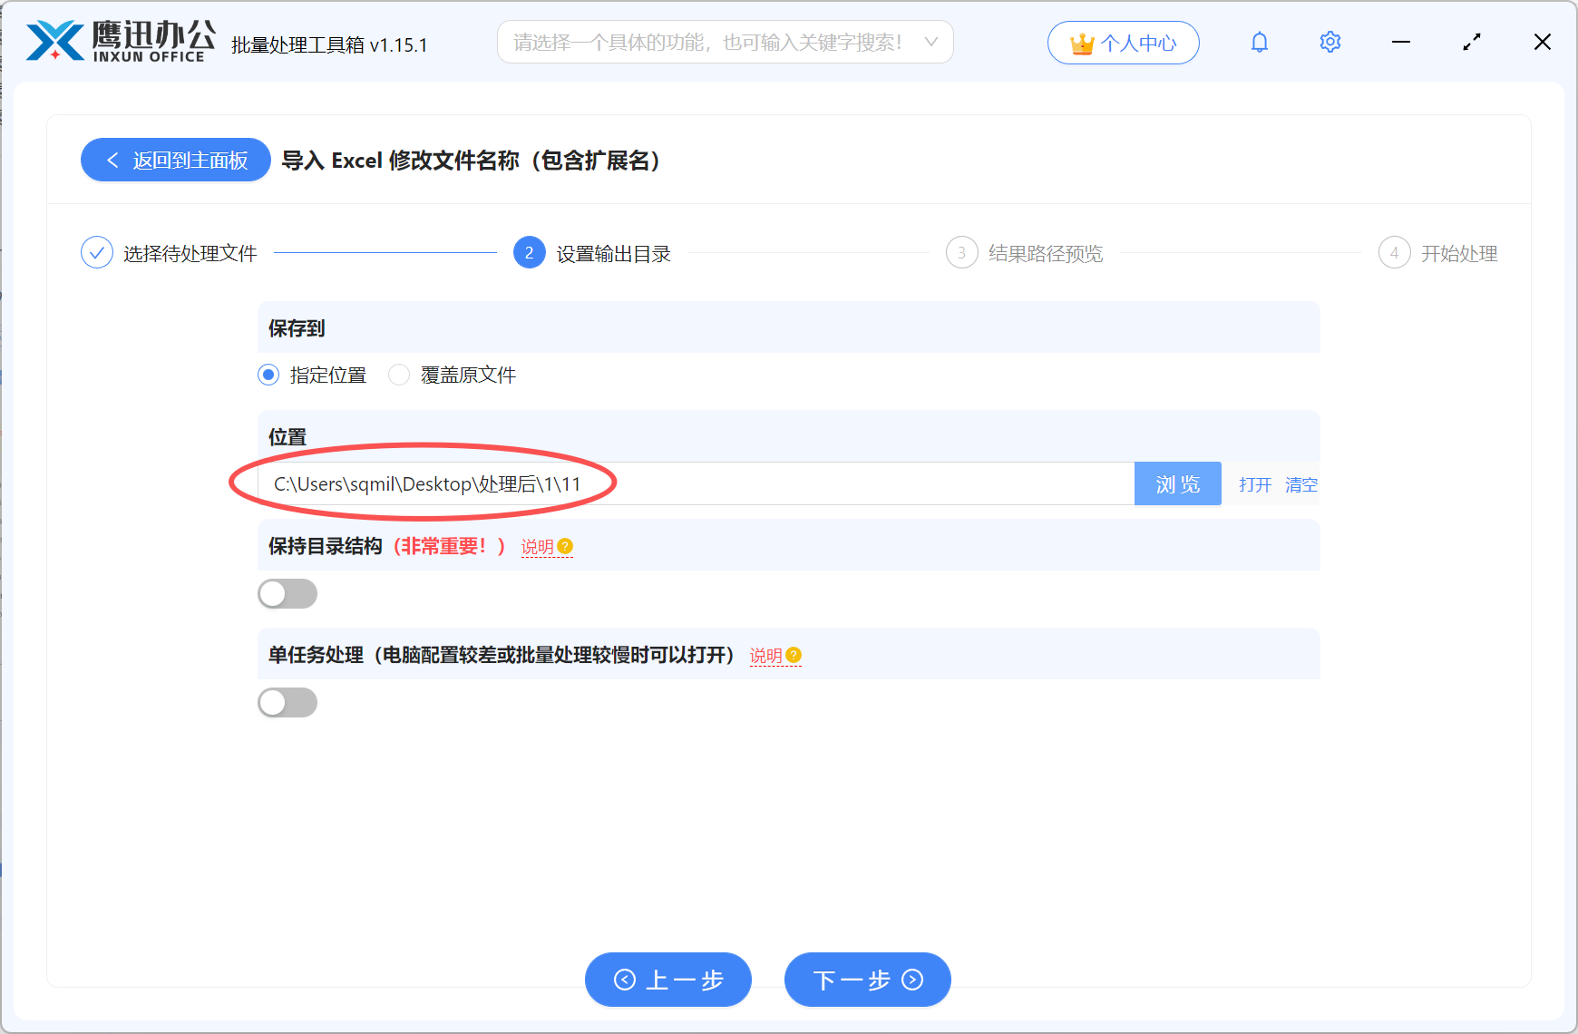This screenshot has width=1578, height=1034.
Task: Click the step 4 circle indicator
Action: tap(1395, 252)
